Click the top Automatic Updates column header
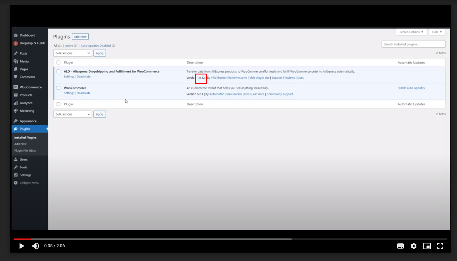Viewport: 457px width, 261px height. [411, 62]
